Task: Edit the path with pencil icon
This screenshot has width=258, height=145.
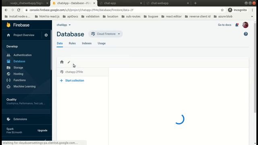Action: click(x=69, y=62)
